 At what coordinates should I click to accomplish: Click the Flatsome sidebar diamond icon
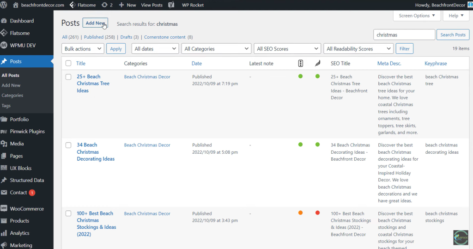click(x=4, y=33)
